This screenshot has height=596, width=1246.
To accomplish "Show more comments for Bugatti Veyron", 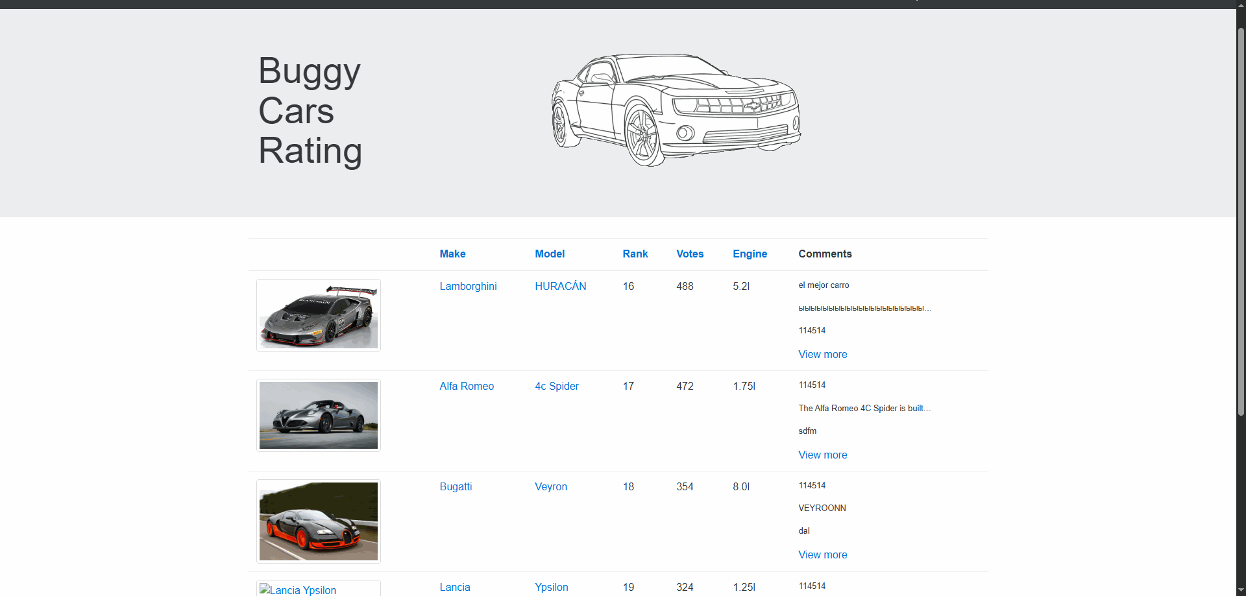I will [x=822, y=555].
